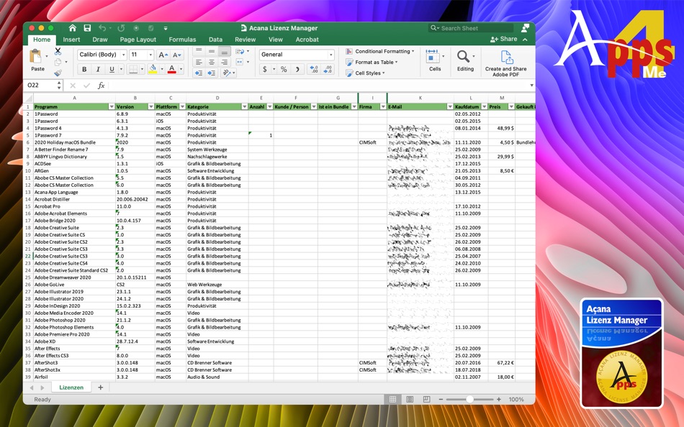Collapse the ribbon with chevron
Image resolution: width=684 pixels, height=427 pixels.
[525, 40]
